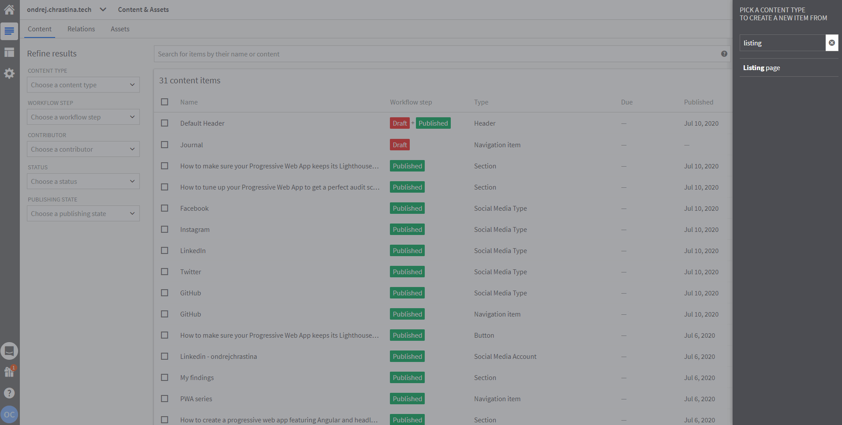Open the Home icon in the sidebar

[x=9, y=9]
